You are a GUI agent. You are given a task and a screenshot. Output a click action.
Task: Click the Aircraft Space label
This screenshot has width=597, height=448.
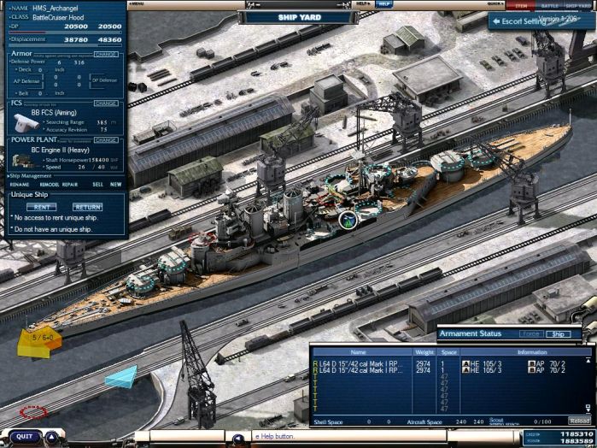(x=424, y=422)
